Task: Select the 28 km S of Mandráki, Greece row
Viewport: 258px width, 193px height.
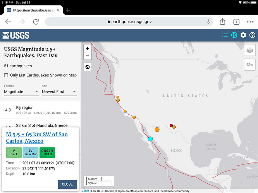Action: click(x=40, y=124)
